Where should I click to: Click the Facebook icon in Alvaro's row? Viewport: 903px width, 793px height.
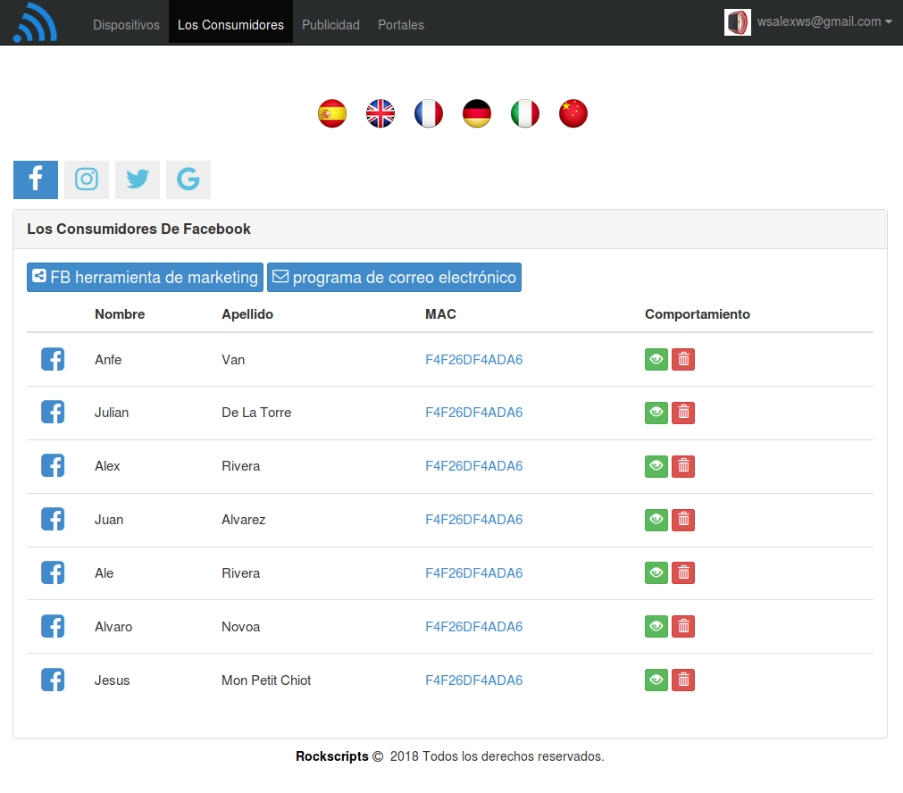(53, 627)
